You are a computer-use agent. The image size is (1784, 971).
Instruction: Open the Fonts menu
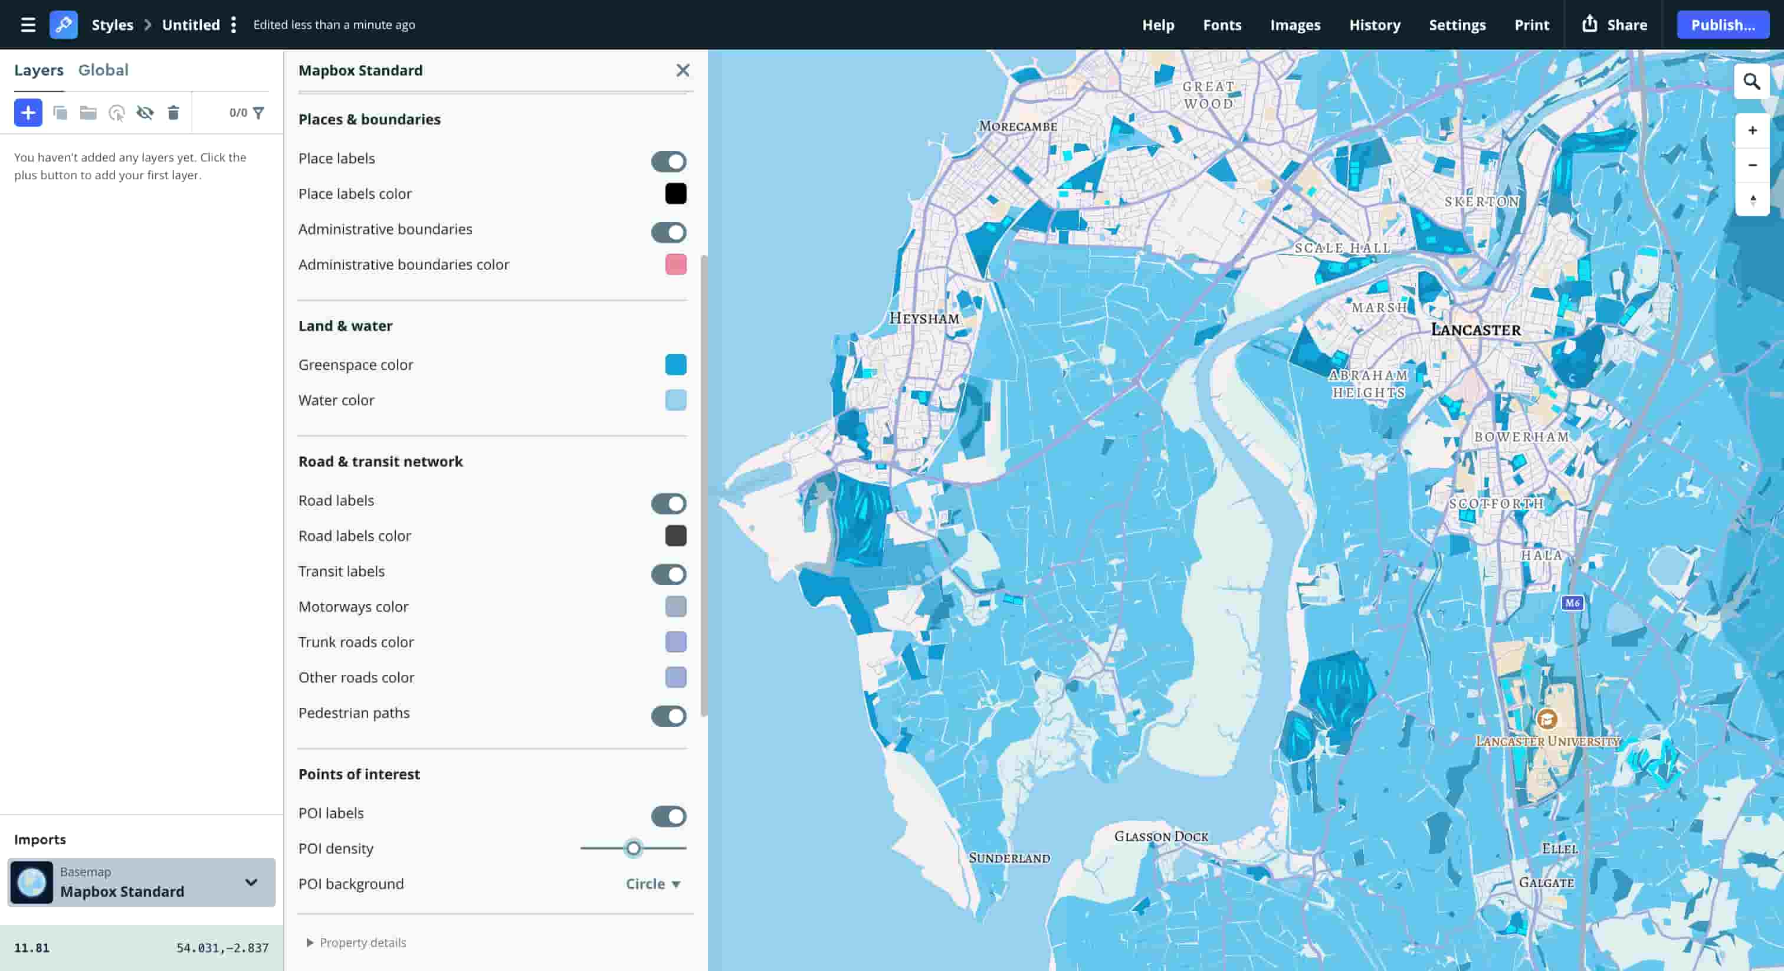(x=1222, y=24)
